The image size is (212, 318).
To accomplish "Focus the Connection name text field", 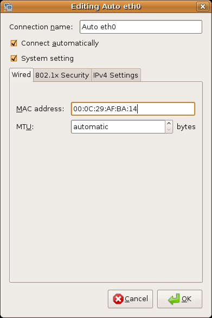I will pyautogui.click(x=141, y=27).
